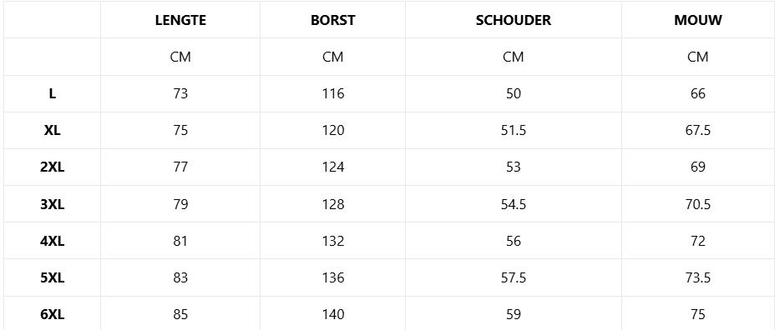Click the 5XL size row label
The image size is (775, 330).
coord(53,277)
